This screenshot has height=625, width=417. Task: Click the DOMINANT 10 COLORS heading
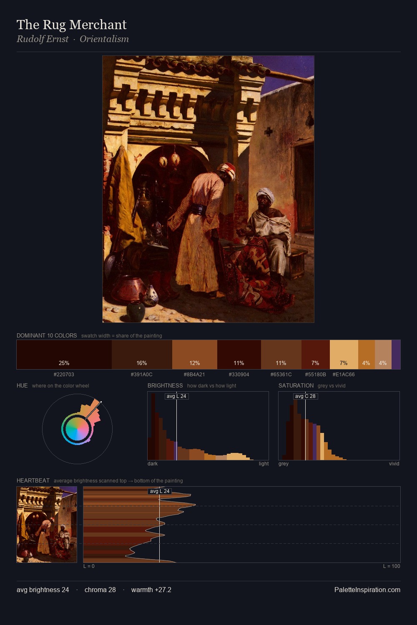[47, 335]
